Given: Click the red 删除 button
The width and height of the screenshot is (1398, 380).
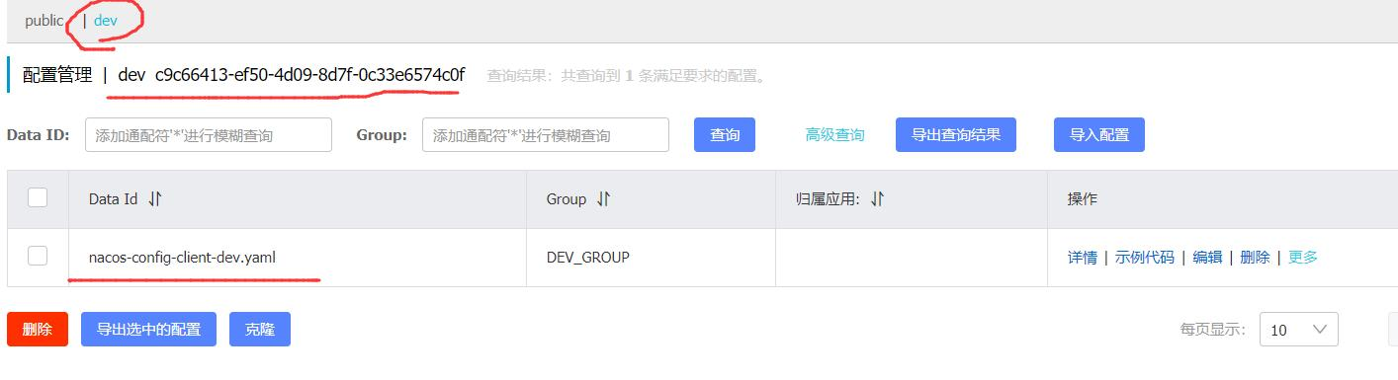Looking at the screenshot, I should [x=38, y=330].
